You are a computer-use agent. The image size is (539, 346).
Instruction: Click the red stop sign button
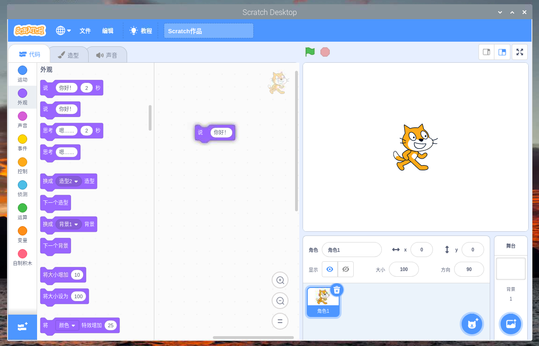[325, 52]
